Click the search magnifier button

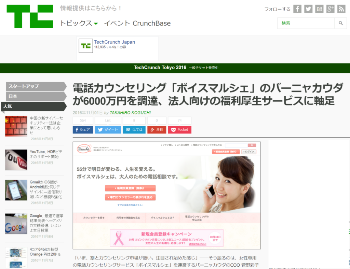coord(341,23)
